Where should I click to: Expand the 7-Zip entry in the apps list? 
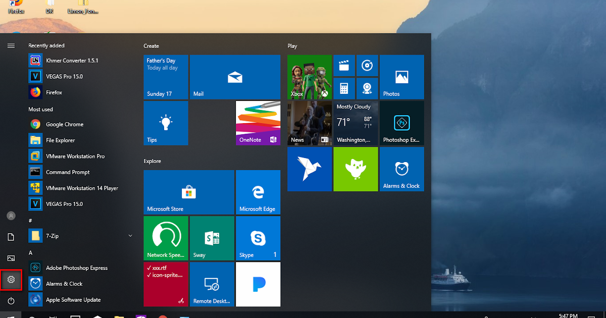(x=130, y=235)
